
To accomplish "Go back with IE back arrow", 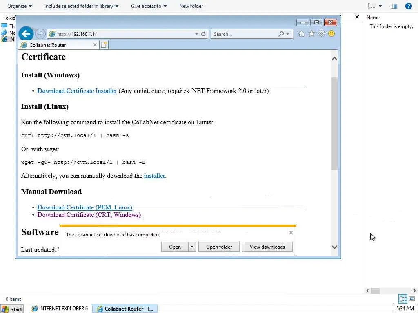I will [26, 34].
